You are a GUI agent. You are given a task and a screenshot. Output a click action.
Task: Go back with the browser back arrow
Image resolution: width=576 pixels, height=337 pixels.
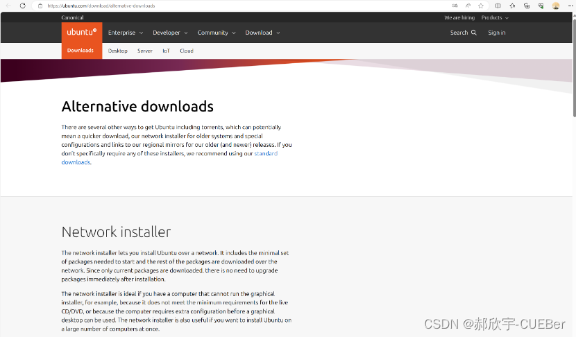coord(8,6)
